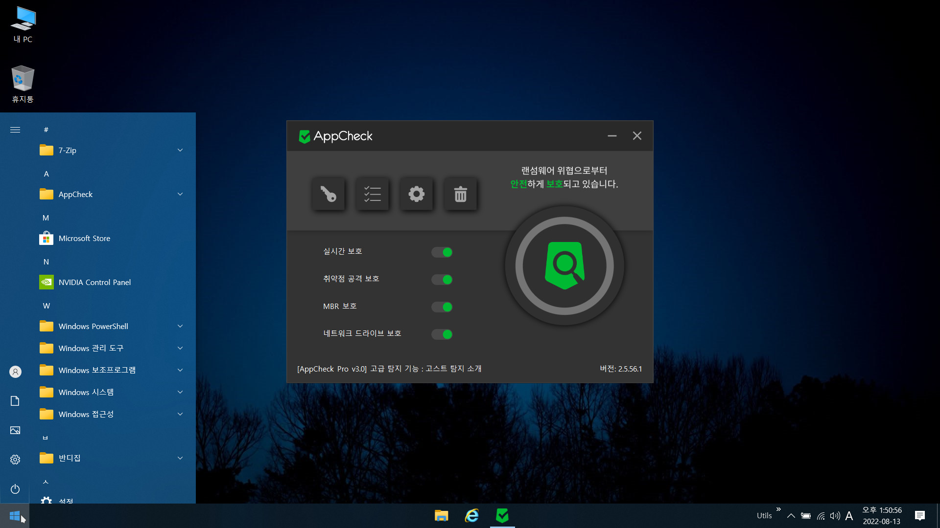The height and width of the screenshot is (528, 940).
Task: Expand the Windows 접근성 chevron
Action: [180, 414]
